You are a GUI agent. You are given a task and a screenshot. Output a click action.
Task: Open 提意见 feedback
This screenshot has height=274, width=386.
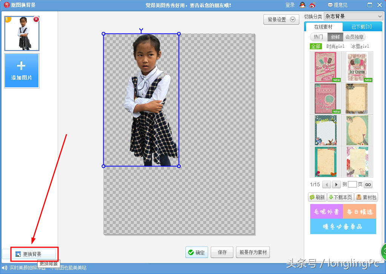pos(337,5)
